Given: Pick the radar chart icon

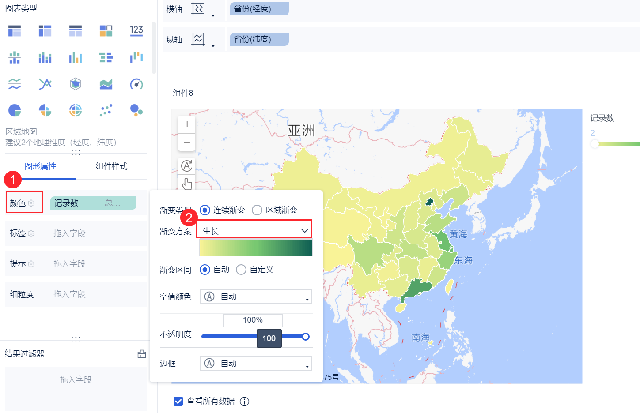Looking at the screenshot, I should click(x=76, y=84).
